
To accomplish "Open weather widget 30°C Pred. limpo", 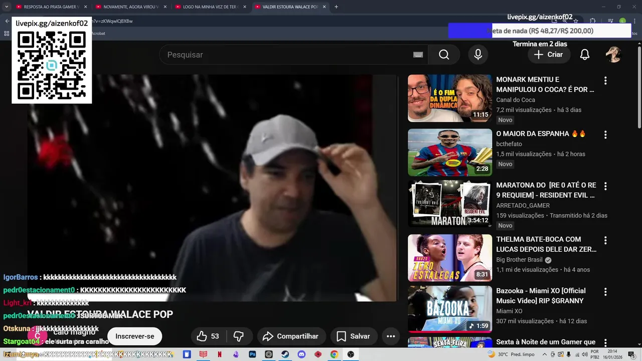I will pyautogui.click(x=511, y=354).
